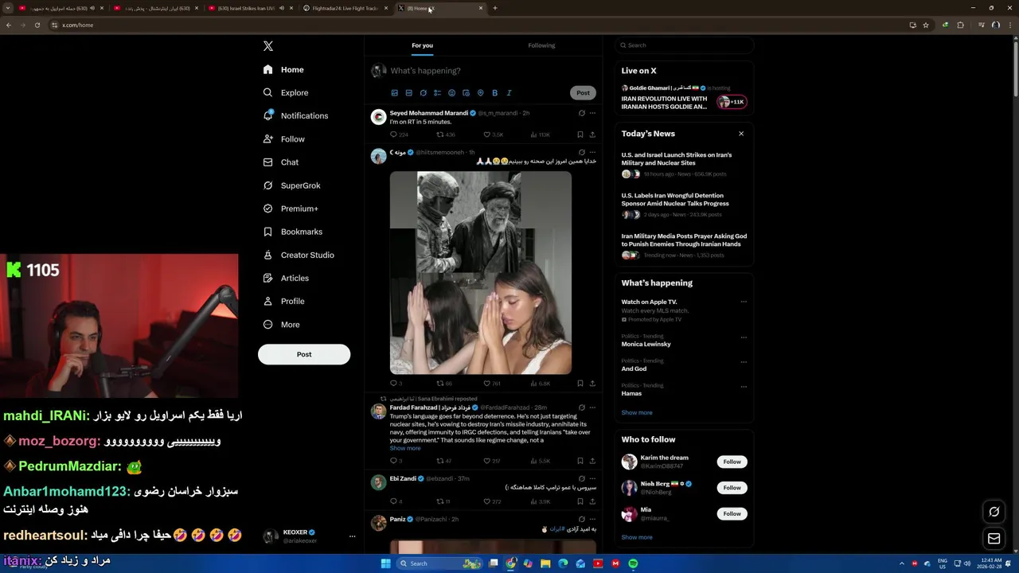Click the italic formatting icon in composer
This screenshot has width=1019, height=573.
click(509, 93)
